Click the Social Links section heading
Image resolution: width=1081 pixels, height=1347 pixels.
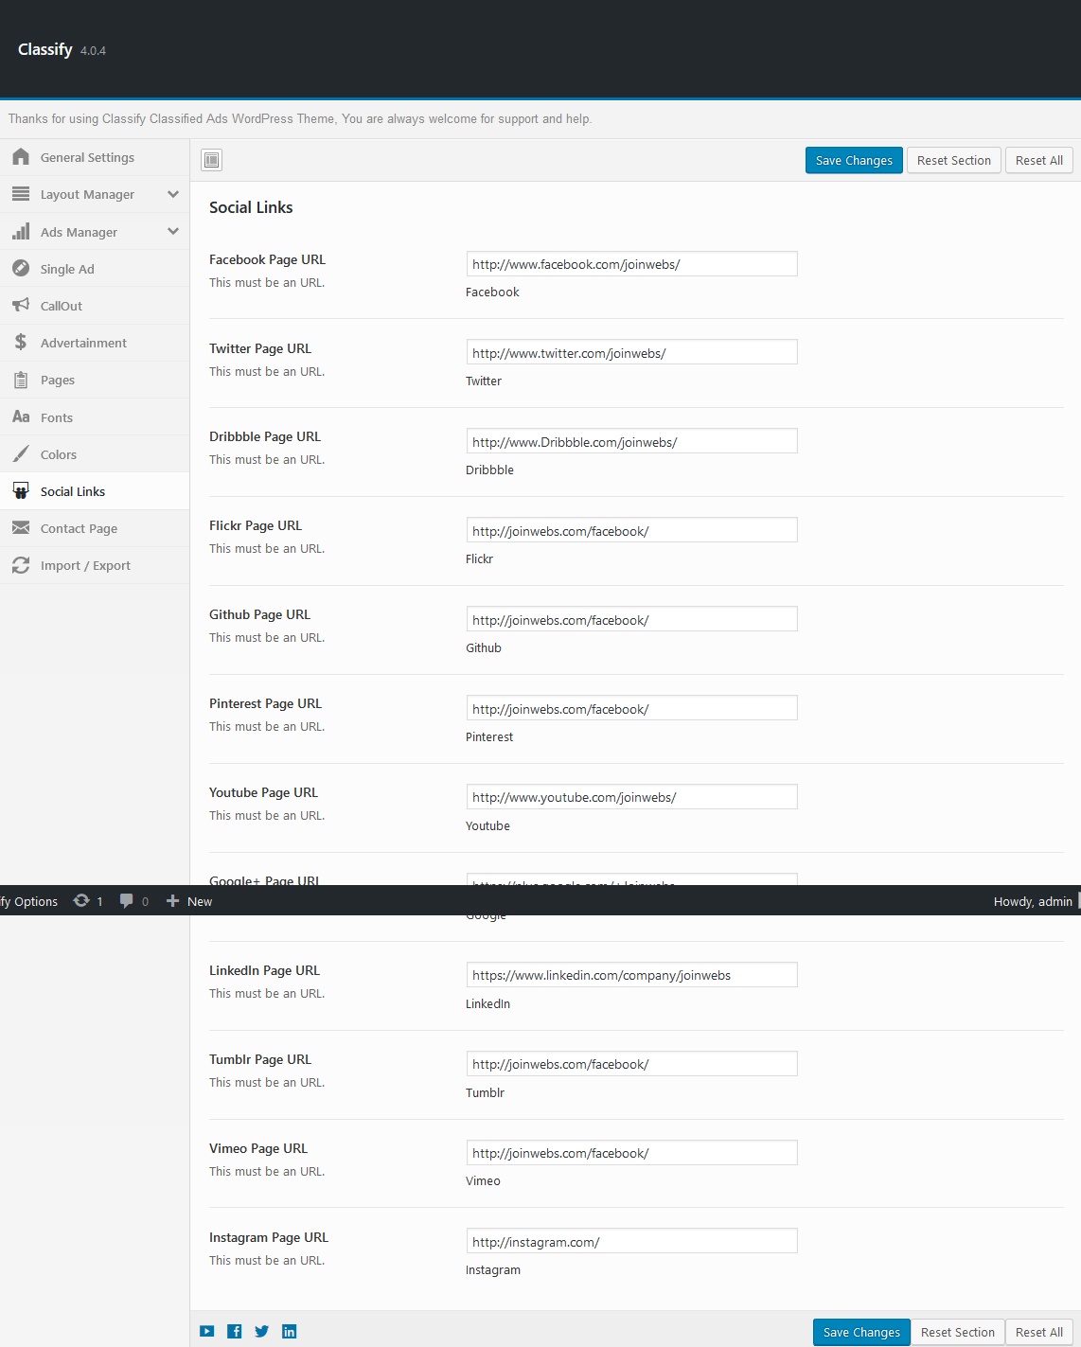251,207
